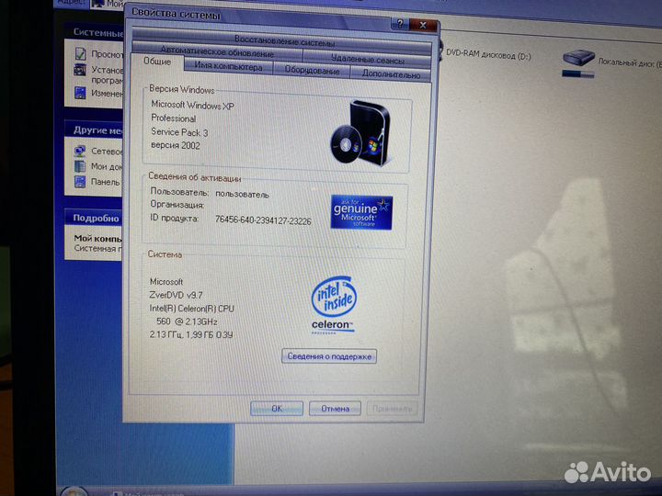Click the add/remove programs icon in the side panel
The image size is (662, 496).
point(80,70)
